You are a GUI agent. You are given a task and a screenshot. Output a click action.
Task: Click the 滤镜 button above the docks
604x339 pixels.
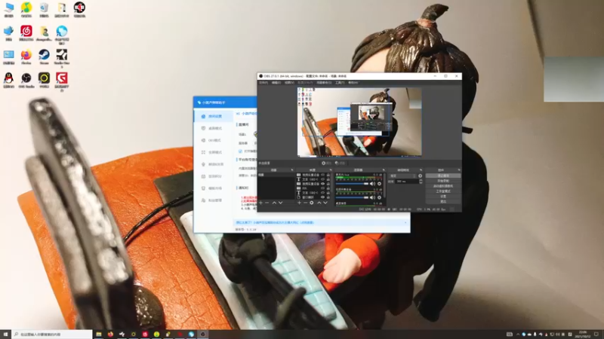coord(340,163)
